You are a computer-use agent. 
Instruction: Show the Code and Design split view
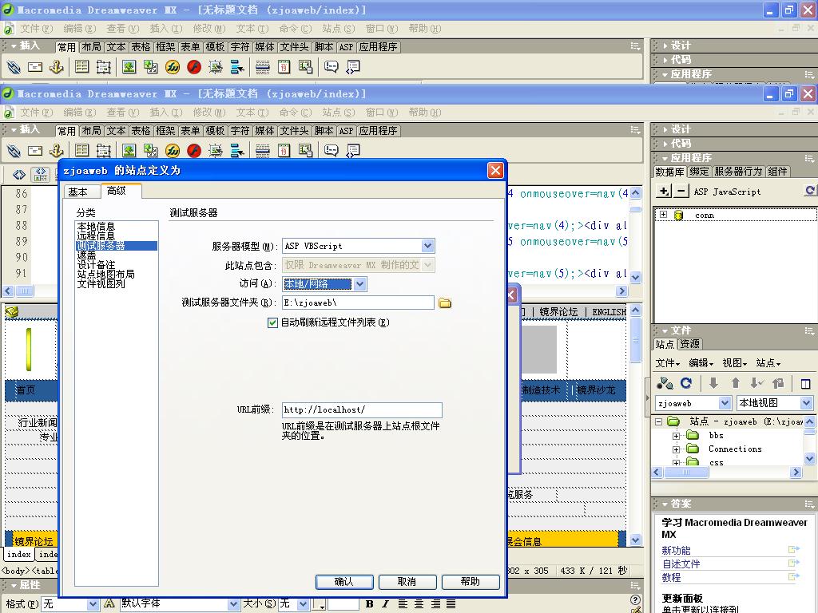(x=40, y=175)
